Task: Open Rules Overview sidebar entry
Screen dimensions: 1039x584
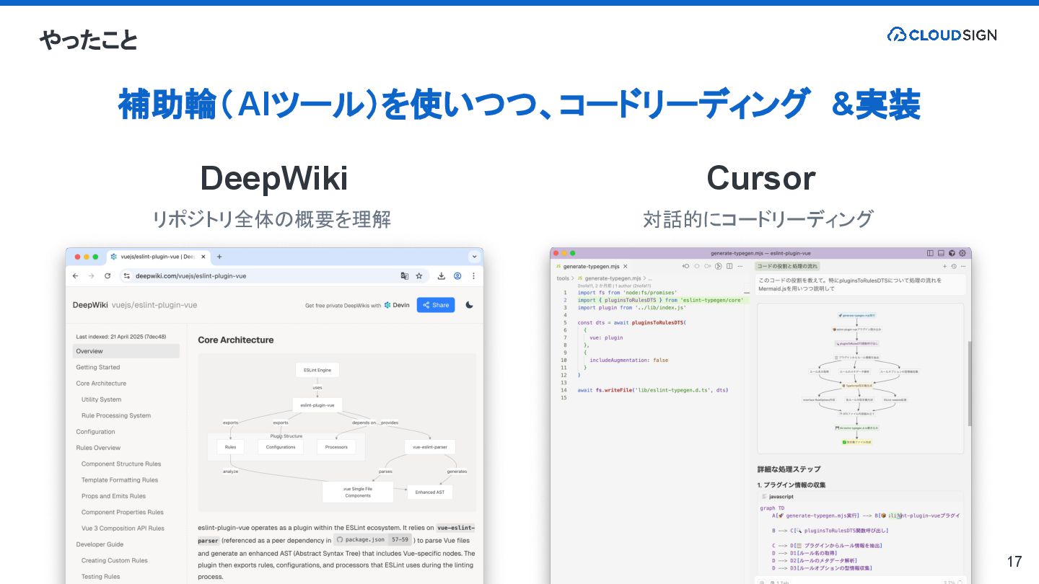Action: point(98,448)
